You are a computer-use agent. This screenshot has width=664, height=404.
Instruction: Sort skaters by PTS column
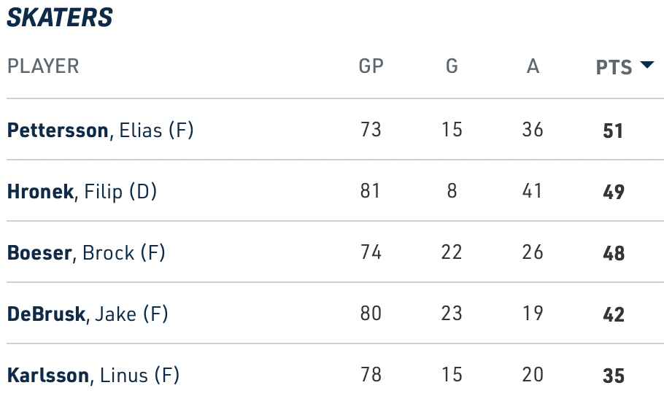[614, 67]
